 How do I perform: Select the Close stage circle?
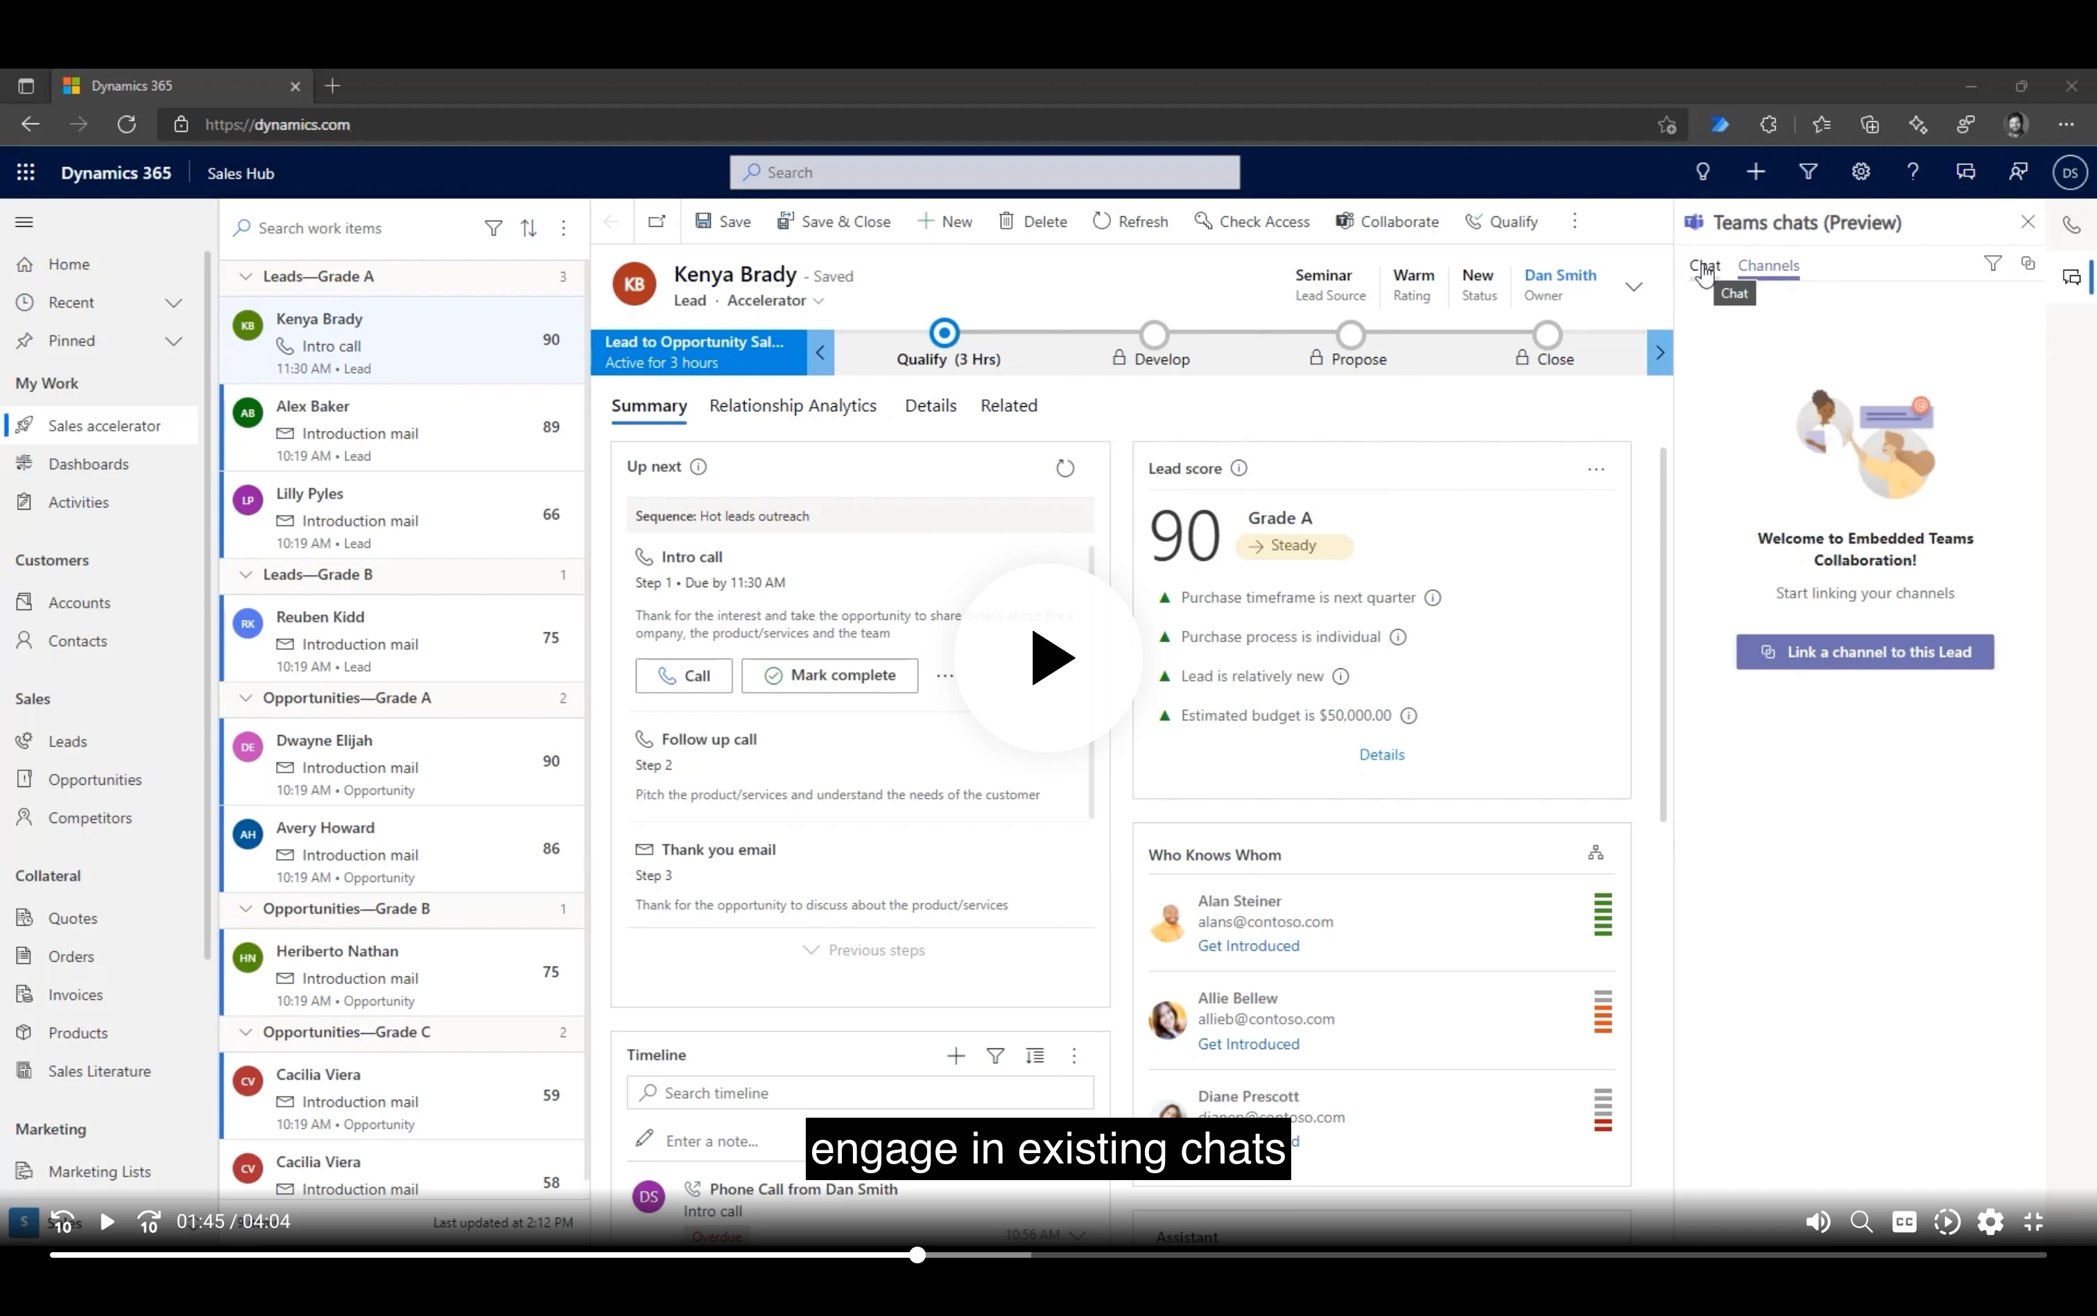coord(1548,334)
